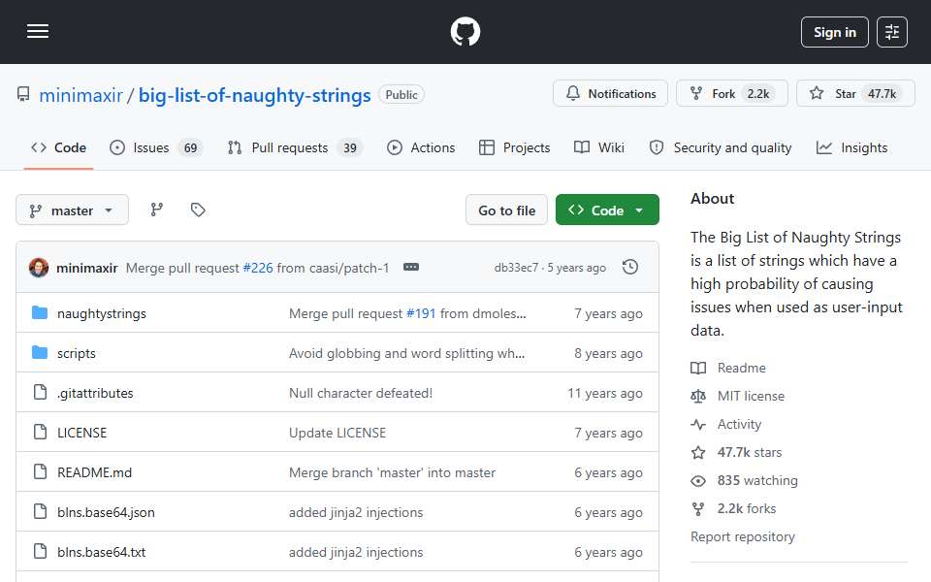The width and height of the screenshot is (931, 582).
Task: Open big-list-of-naughty-strings repo link
Action: coord(254,95)
